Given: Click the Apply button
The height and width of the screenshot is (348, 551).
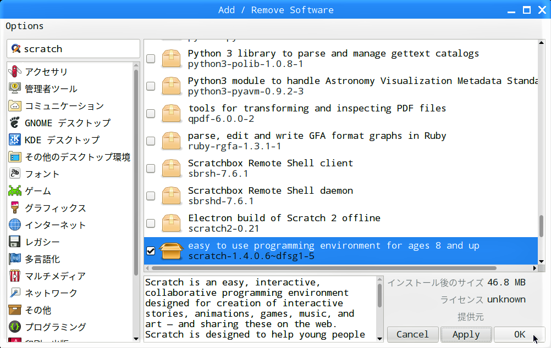Looking at the screenshot, I should pyautogui.click(x=466, y=334).
